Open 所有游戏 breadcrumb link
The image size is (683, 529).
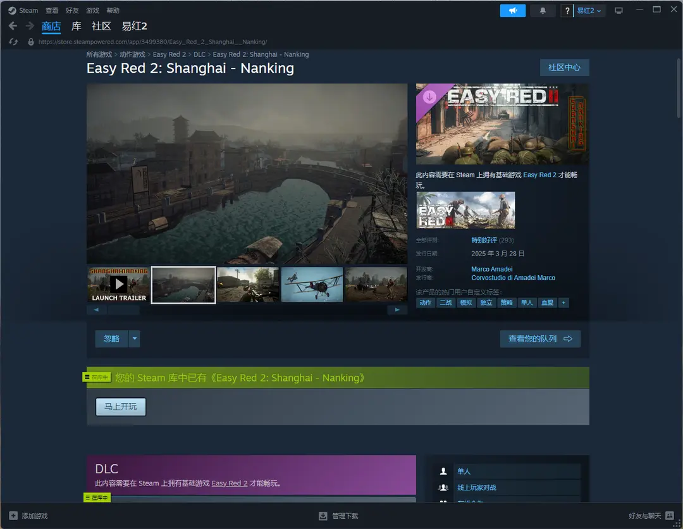point(99,54)
